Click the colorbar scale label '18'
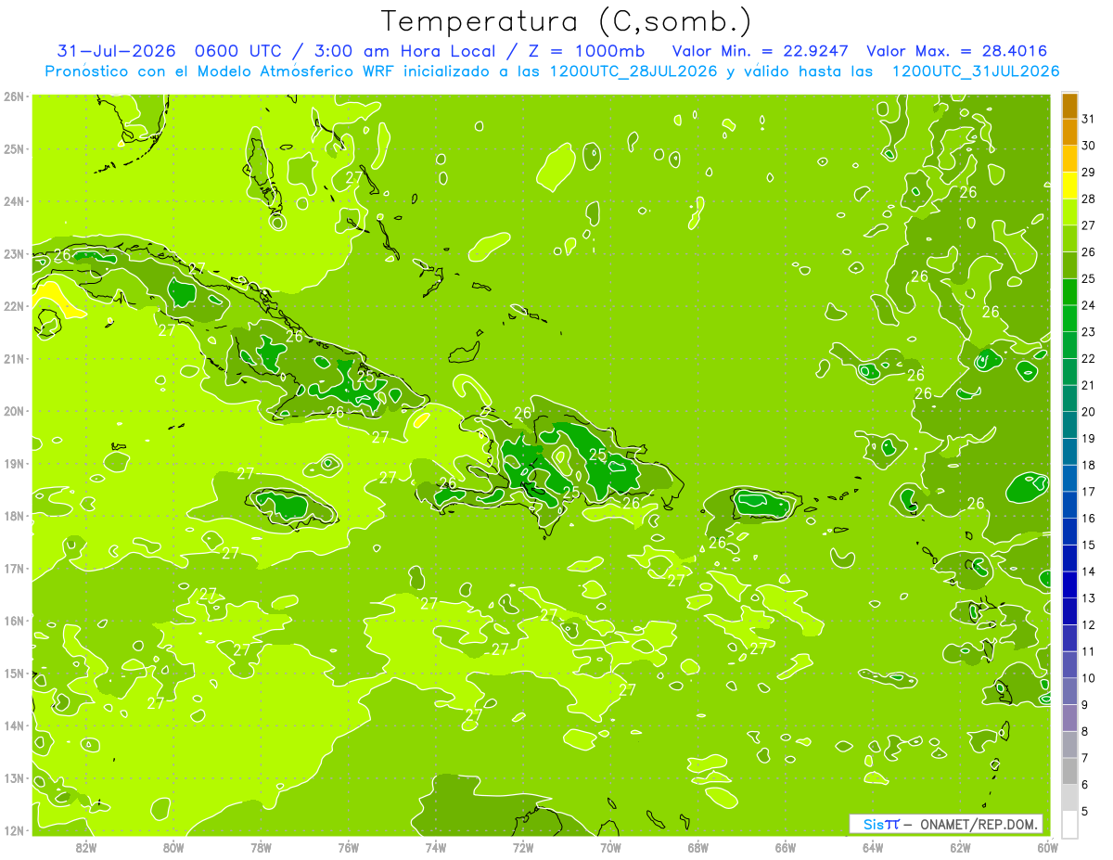Image resolution: width=1113 pixels, height=860 pixels. [x=1089, y=465]
